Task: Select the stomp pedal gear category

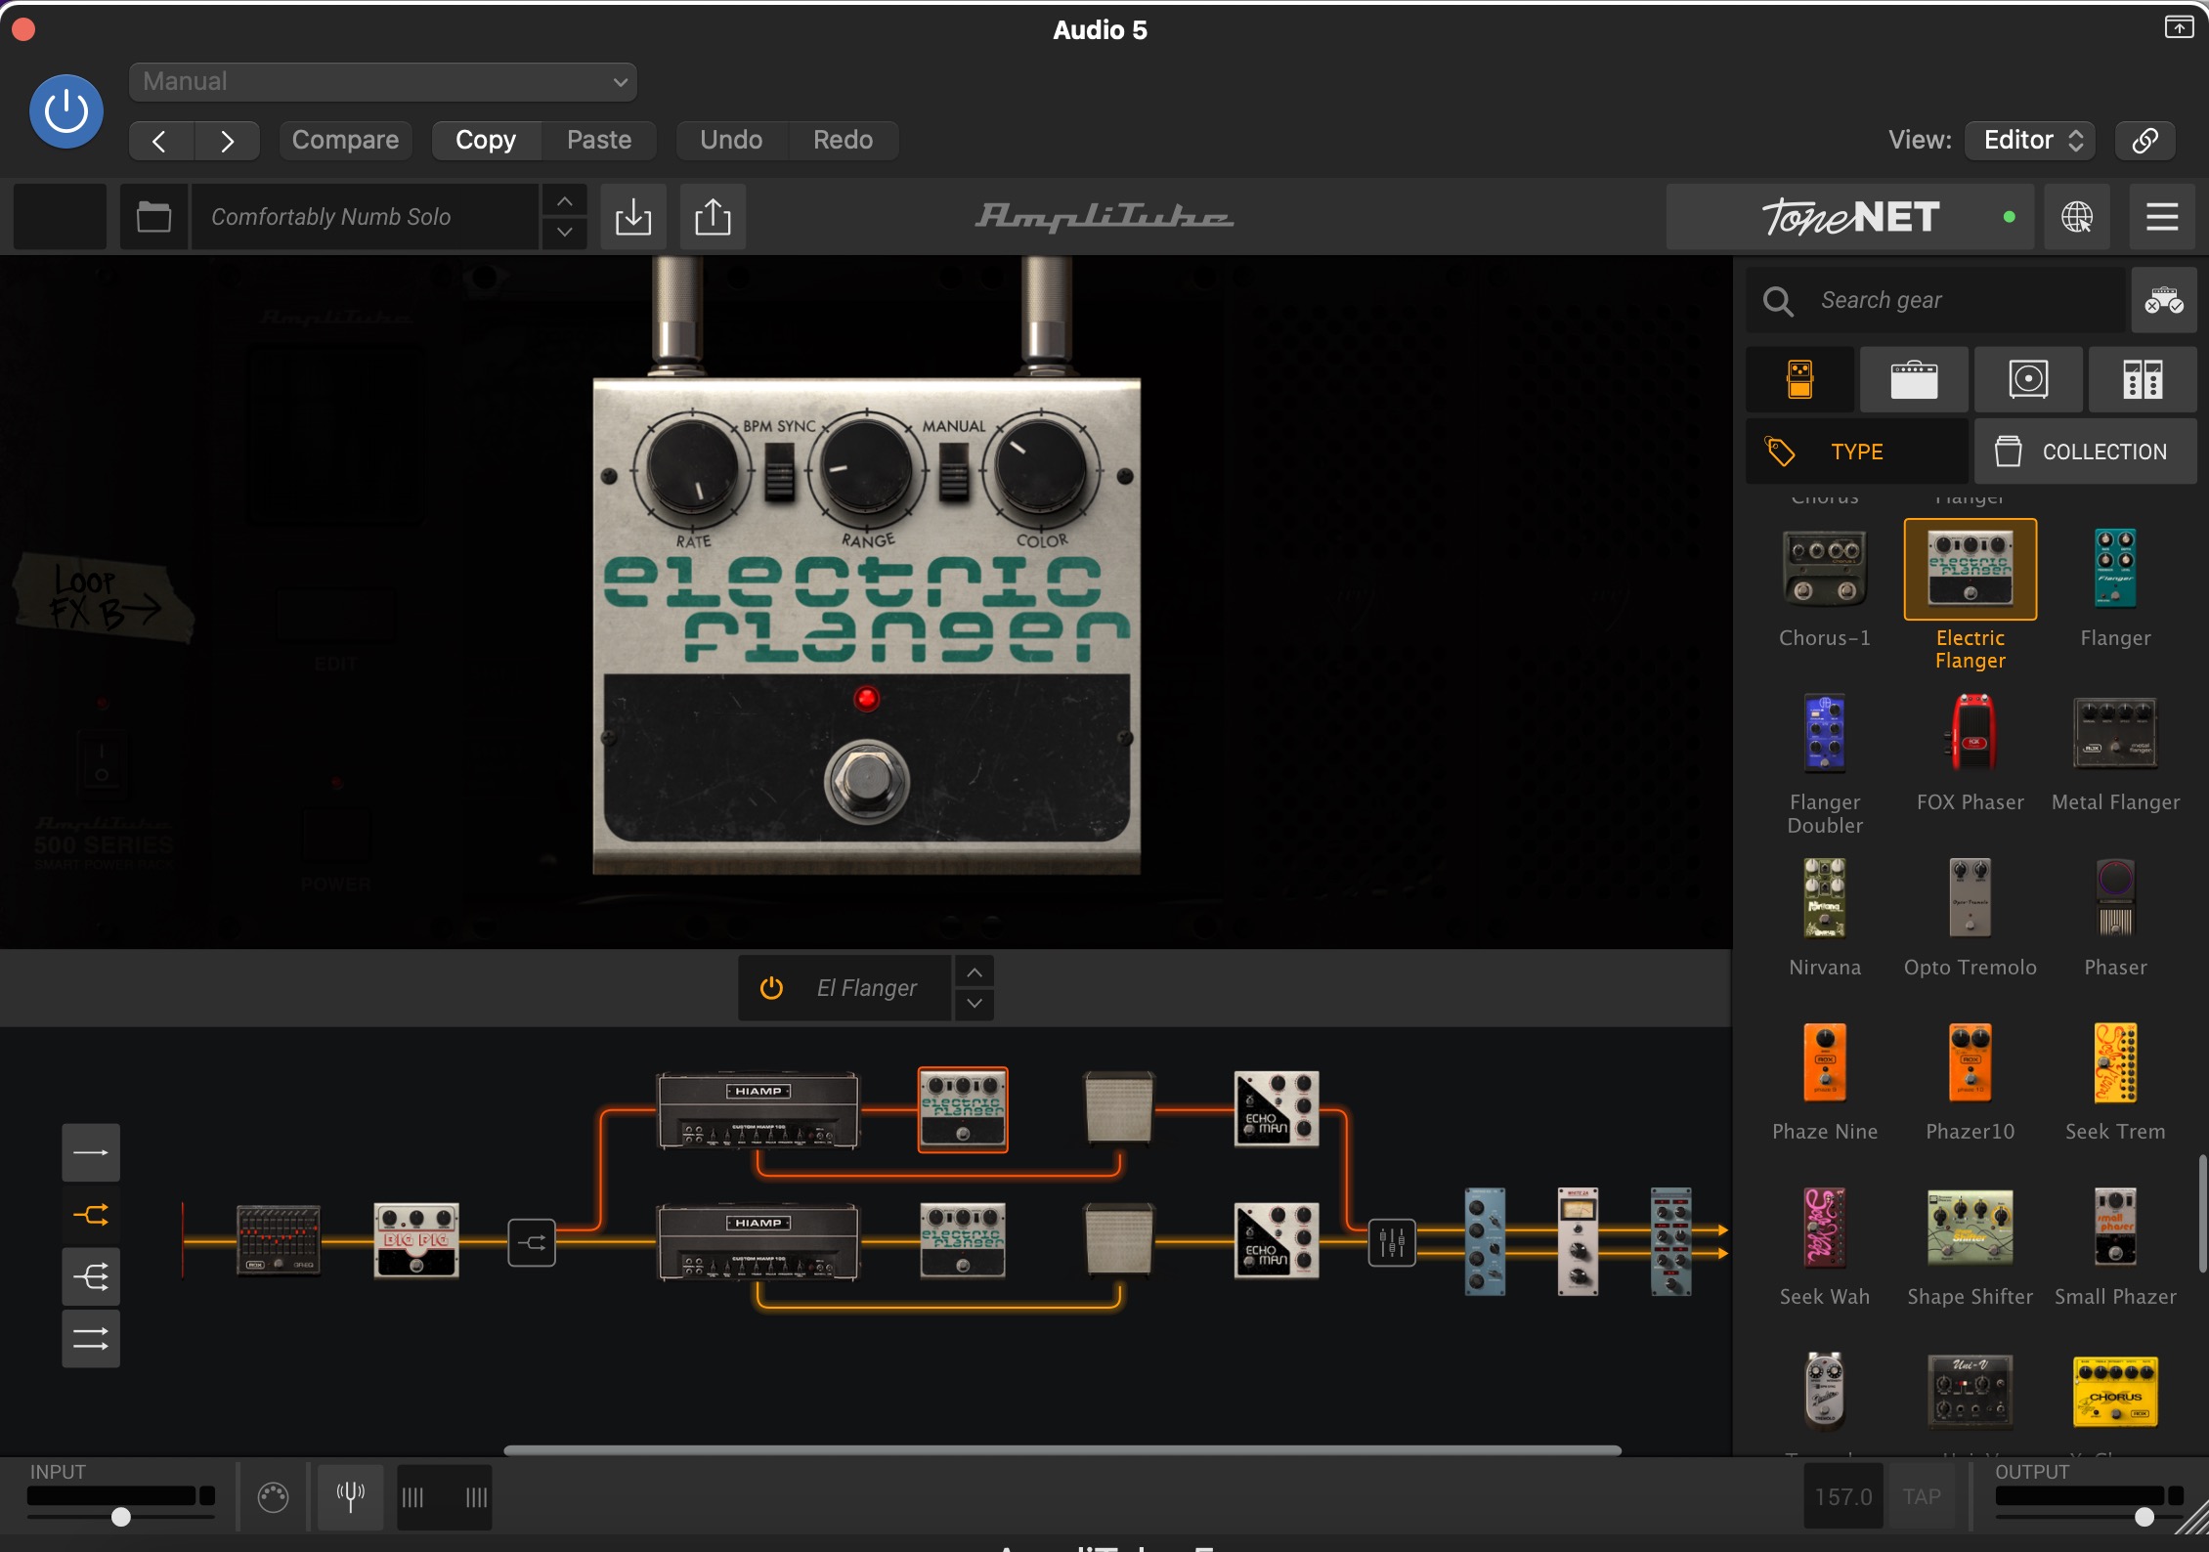Action: coord(1800,379)
